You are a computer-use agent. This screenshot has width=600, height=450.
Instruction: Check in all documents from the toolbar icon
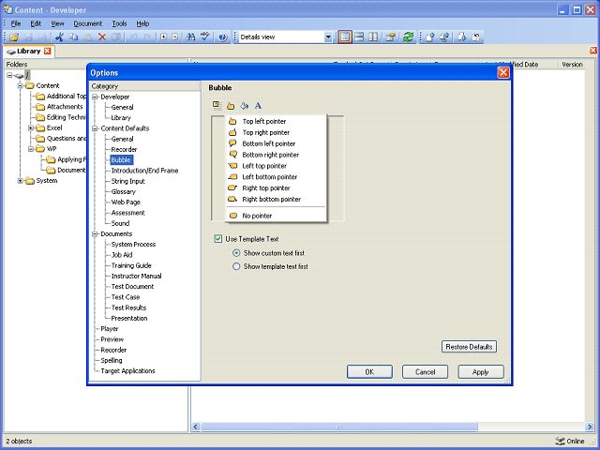click(444, 37)
